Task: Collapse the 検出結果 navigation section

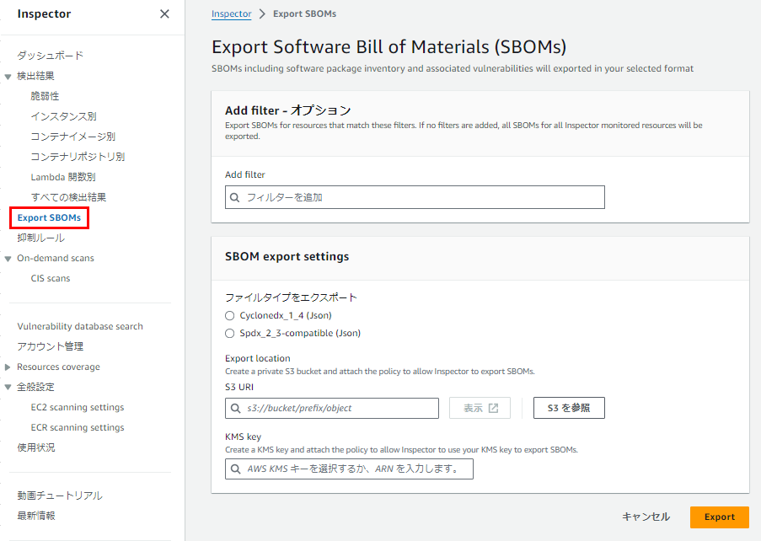Action: 8,77
